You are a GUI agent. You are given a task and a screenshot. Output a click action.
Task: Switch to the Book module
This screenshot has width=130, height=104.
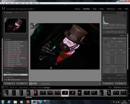[101, 9]
